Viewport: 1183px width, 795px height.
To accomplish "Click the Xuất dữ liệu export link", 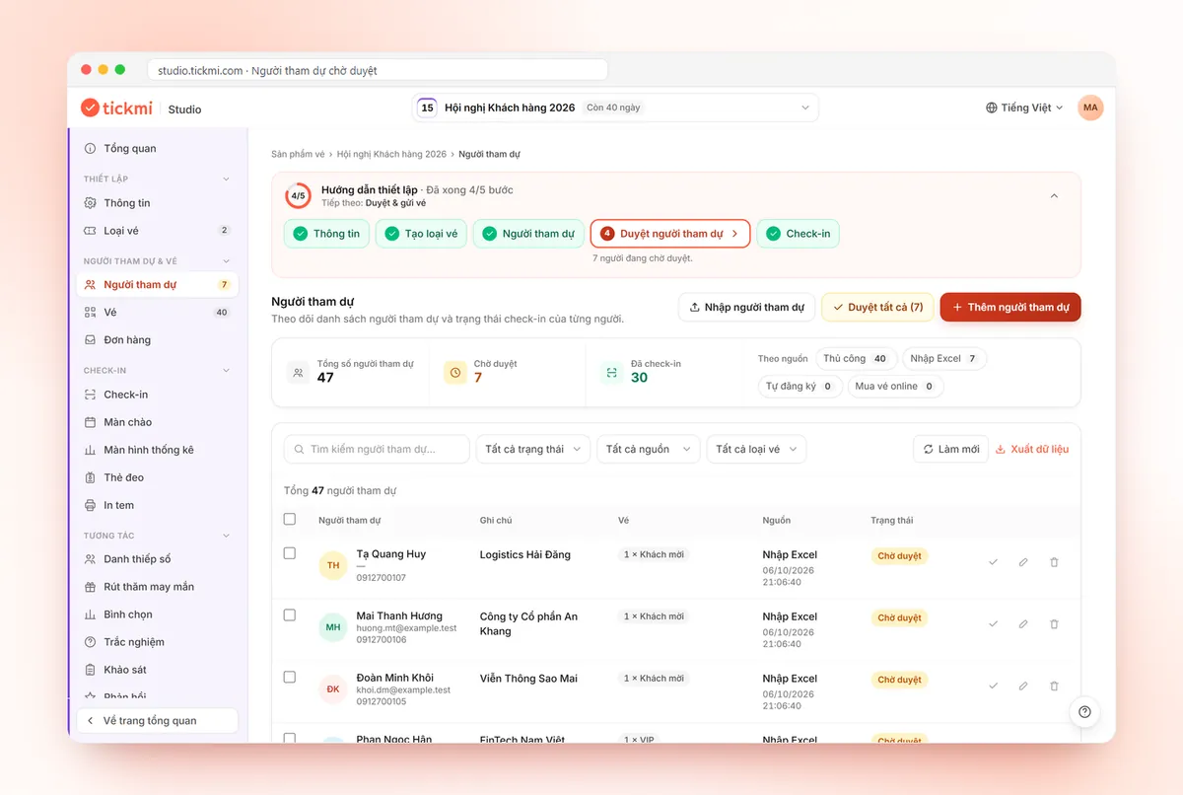I will 1031,449.
